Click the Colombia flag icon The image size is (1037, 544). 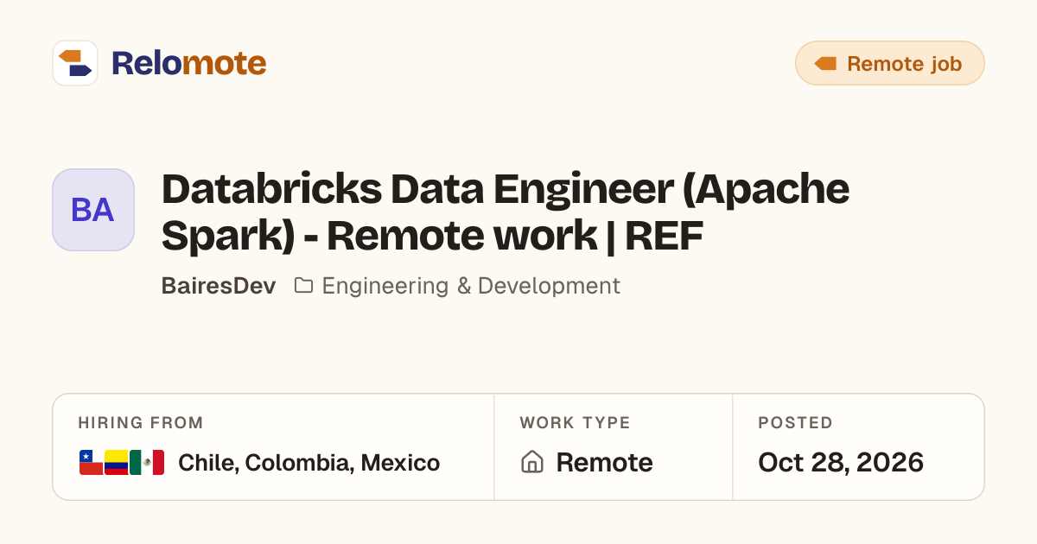coord(116,463)
